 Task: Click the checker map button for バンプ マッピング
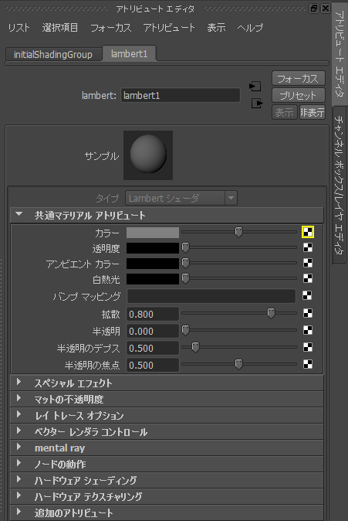[x=307, y=295]
